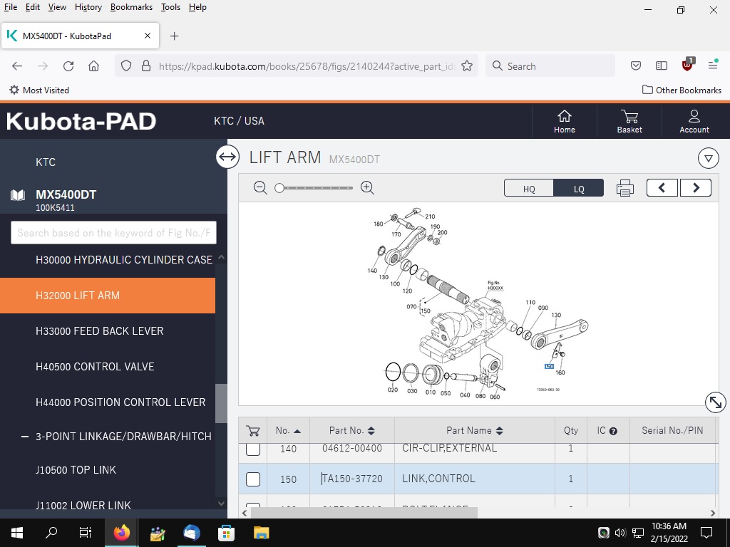
Task: Sort by the Part Name column
Action: point(474,431)
